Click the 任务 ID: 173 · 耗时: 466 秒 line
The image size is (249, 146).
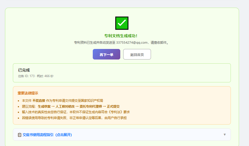[36, 76]
